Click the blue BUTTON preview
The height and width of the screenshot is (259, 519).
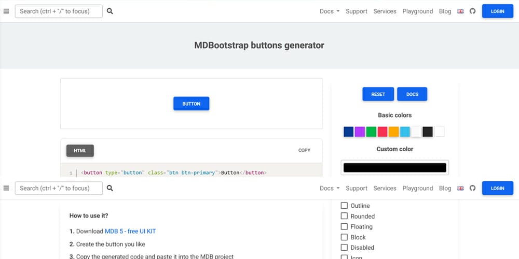192,104
